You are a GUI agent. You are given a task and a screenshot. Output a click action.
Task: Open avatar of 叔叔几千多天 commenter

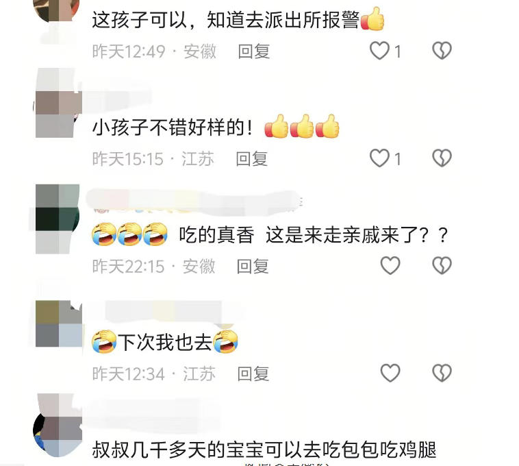58,426
